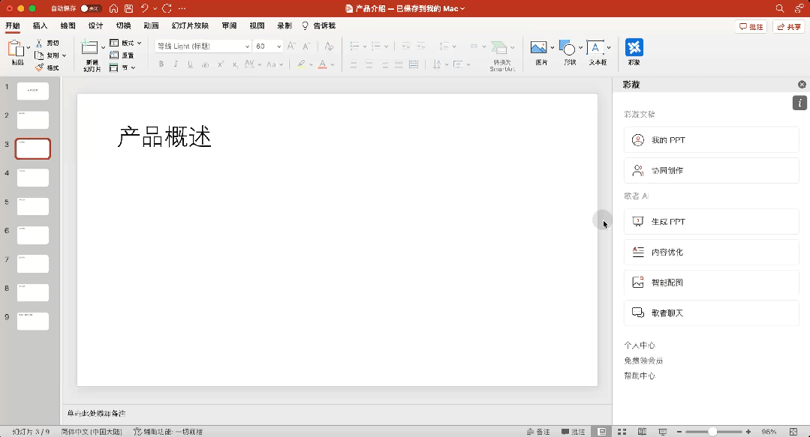
Task: Adjust the zoom slider in status bar
Action: [713, 432]
